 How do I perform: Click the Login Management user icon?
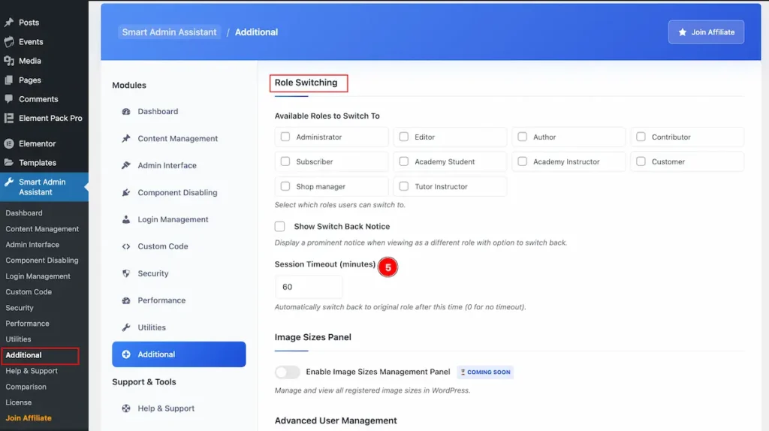point(126,219)
